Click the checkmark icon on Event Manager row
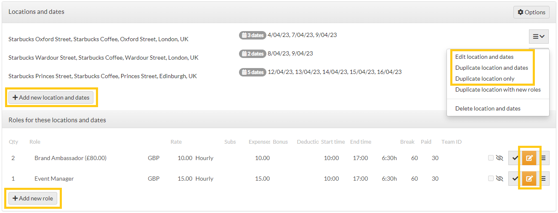Viewport: 558px width, 213px height. click(x=515, y=179)
